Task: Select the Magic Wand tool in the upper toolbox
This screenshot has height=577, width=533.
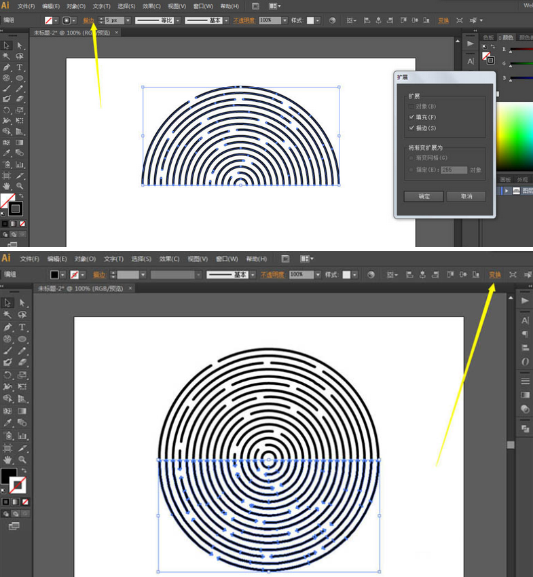Action: (x=6, y=56)
